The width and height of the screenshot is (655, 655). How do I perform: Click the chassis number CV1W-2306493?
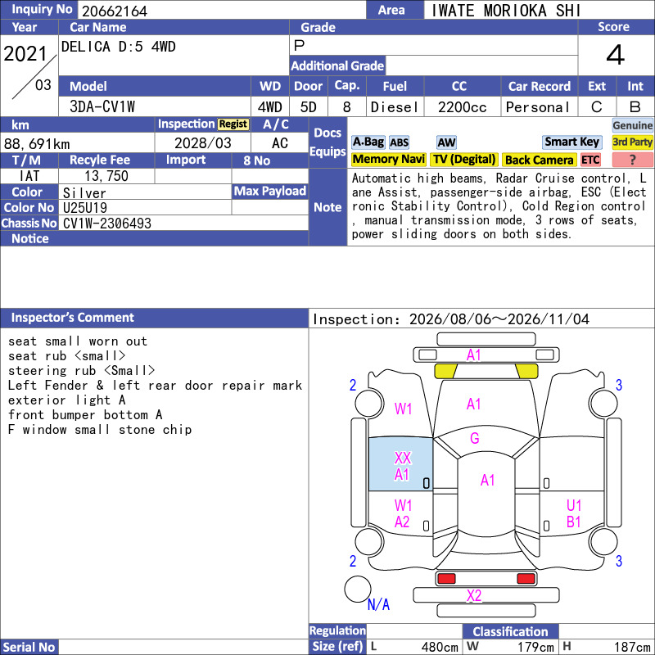pyautogui.click(x=107, y=224)
